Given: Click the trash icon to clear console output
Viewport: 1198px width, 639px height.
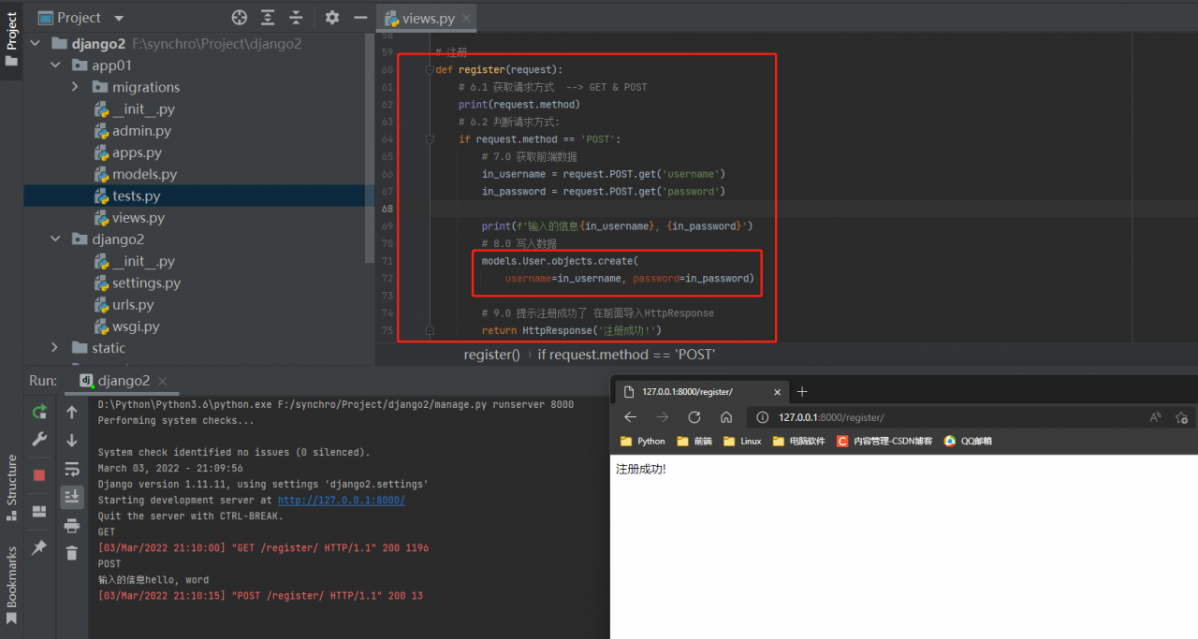Looking at the screenshot, I should pyautogui.click(x=72, y=554).
